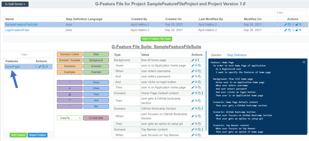This screenshot has width=309, height=141.
Task: Edit the Background 'flow till home page' row
Action: point(193,60)
